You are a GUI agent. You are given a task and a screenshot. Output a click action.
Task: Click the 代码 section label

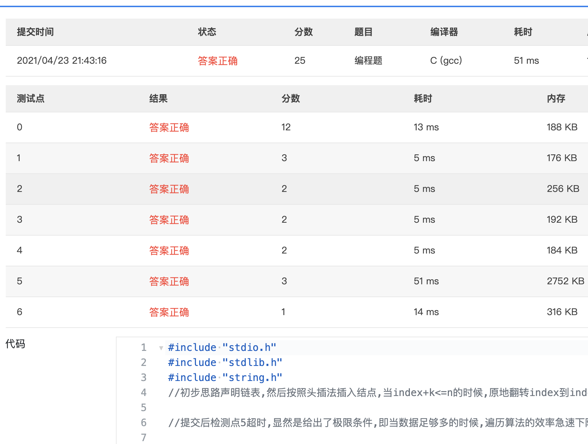[x=15, y=344]
